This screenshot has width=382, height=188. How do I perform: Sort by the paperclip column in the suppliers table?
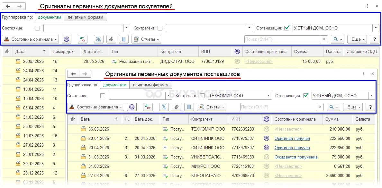pyautogui.click(x=72, y=119)
